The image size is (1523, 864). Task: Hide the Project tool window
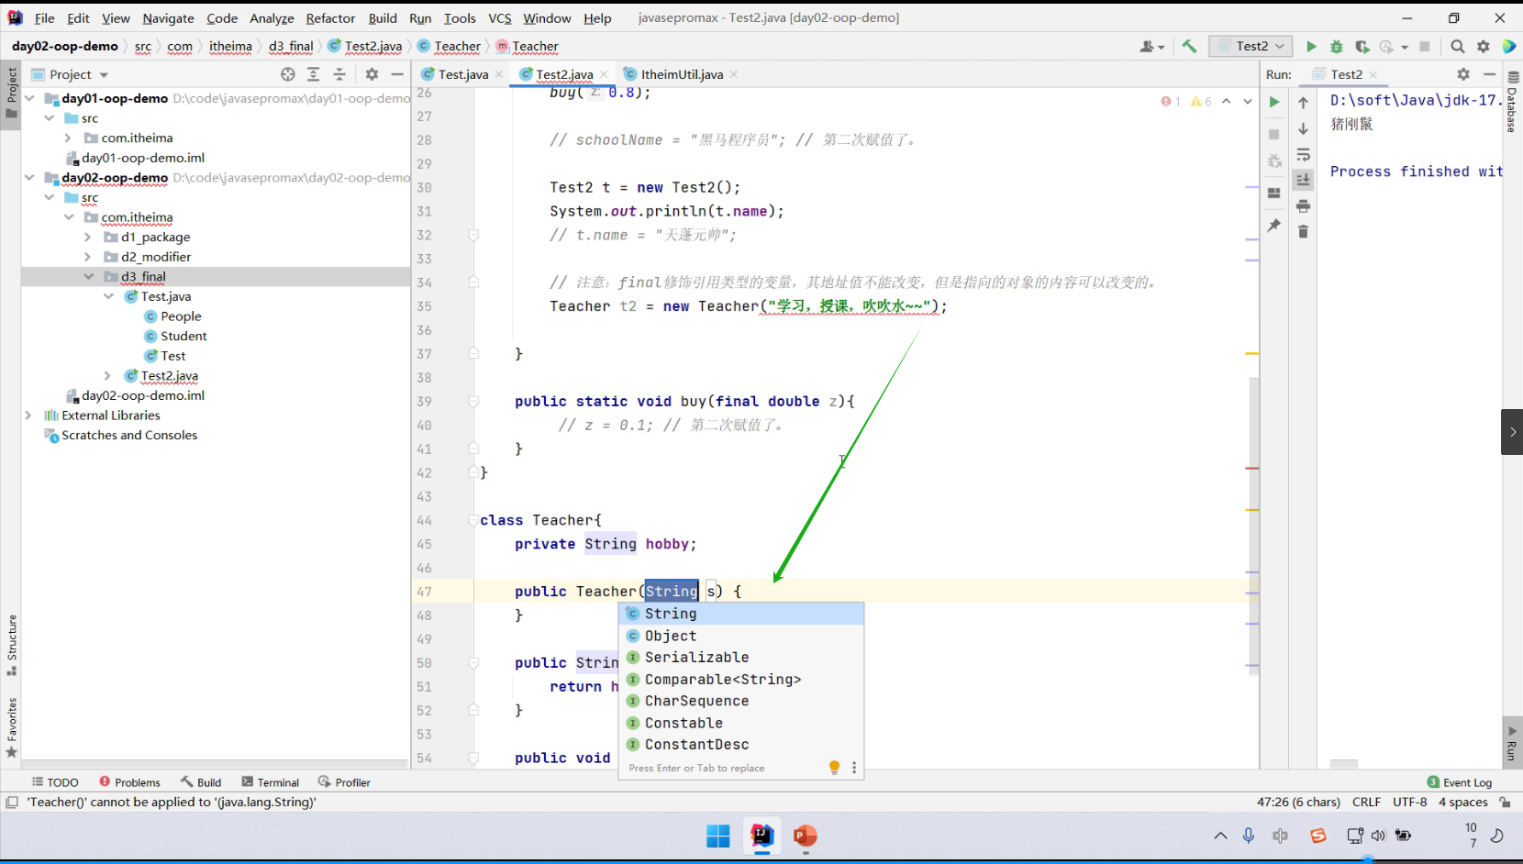click(x=397, y=74)
